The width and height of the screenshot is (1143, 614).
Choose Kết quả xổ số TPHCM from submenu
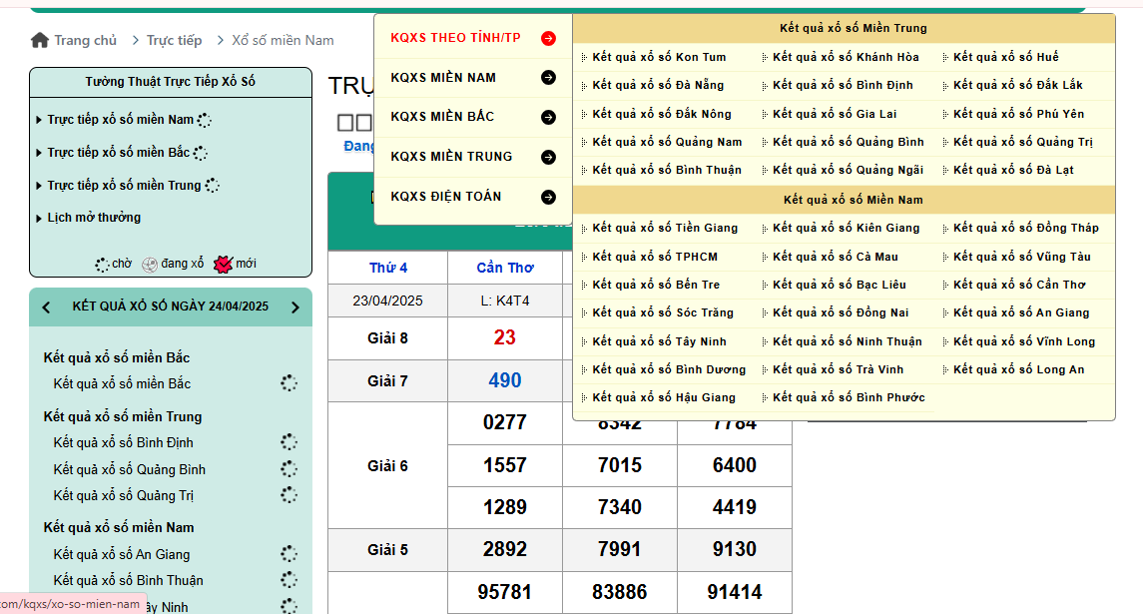click(654, 257)
